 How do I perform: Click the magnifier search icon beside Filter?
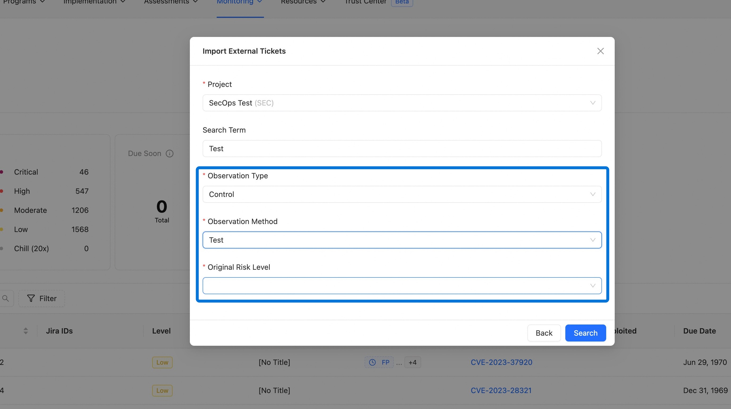pyautogui.click(x=6, y=298)
